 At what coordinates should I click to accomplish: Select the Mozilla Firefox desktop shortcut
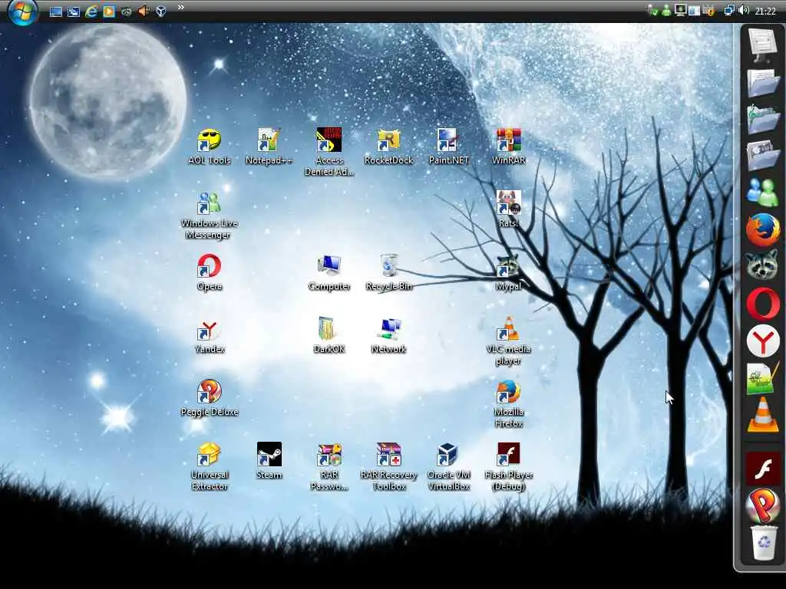pyautogui.click(x=508, y=404)
